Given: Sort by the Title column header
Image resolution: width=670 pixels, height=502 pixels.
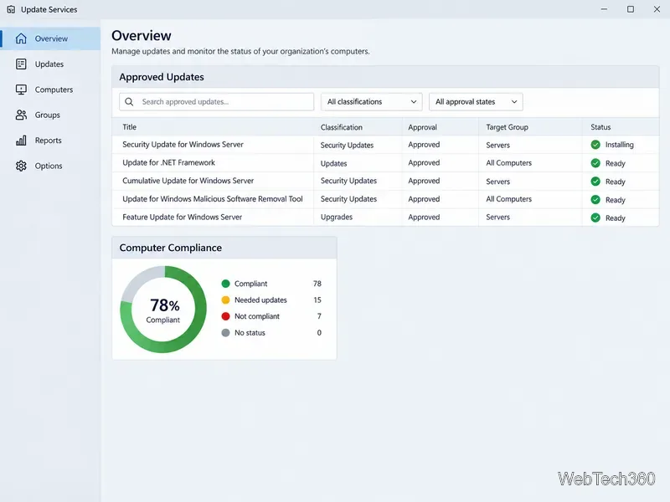Looking at the screenshot, I should click(x=130, y=127).
